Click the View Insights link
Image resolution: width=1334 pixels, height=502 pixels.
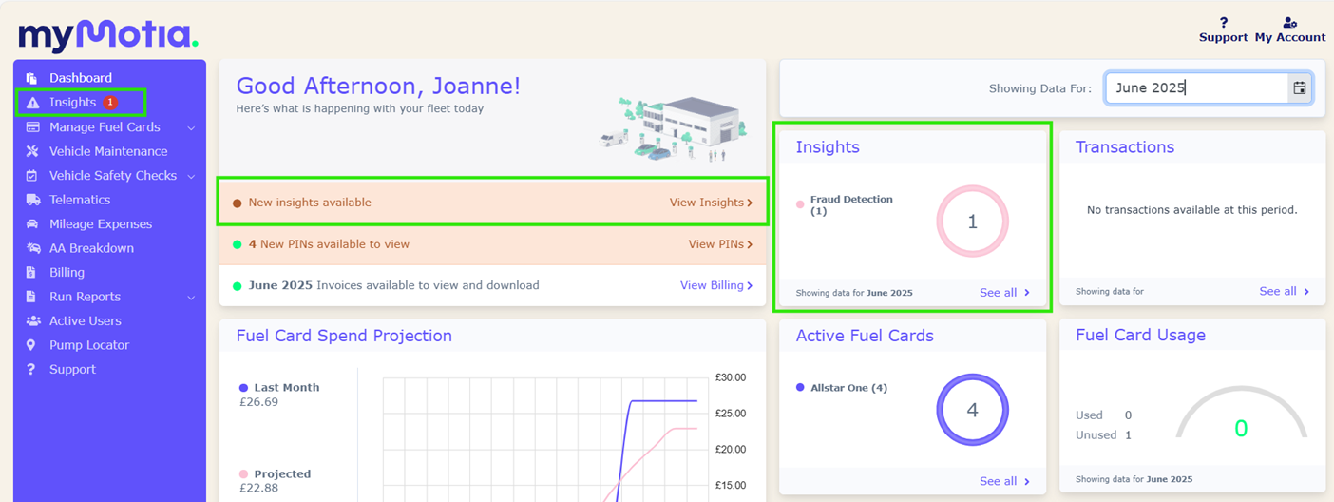click(x=711, y=203)
